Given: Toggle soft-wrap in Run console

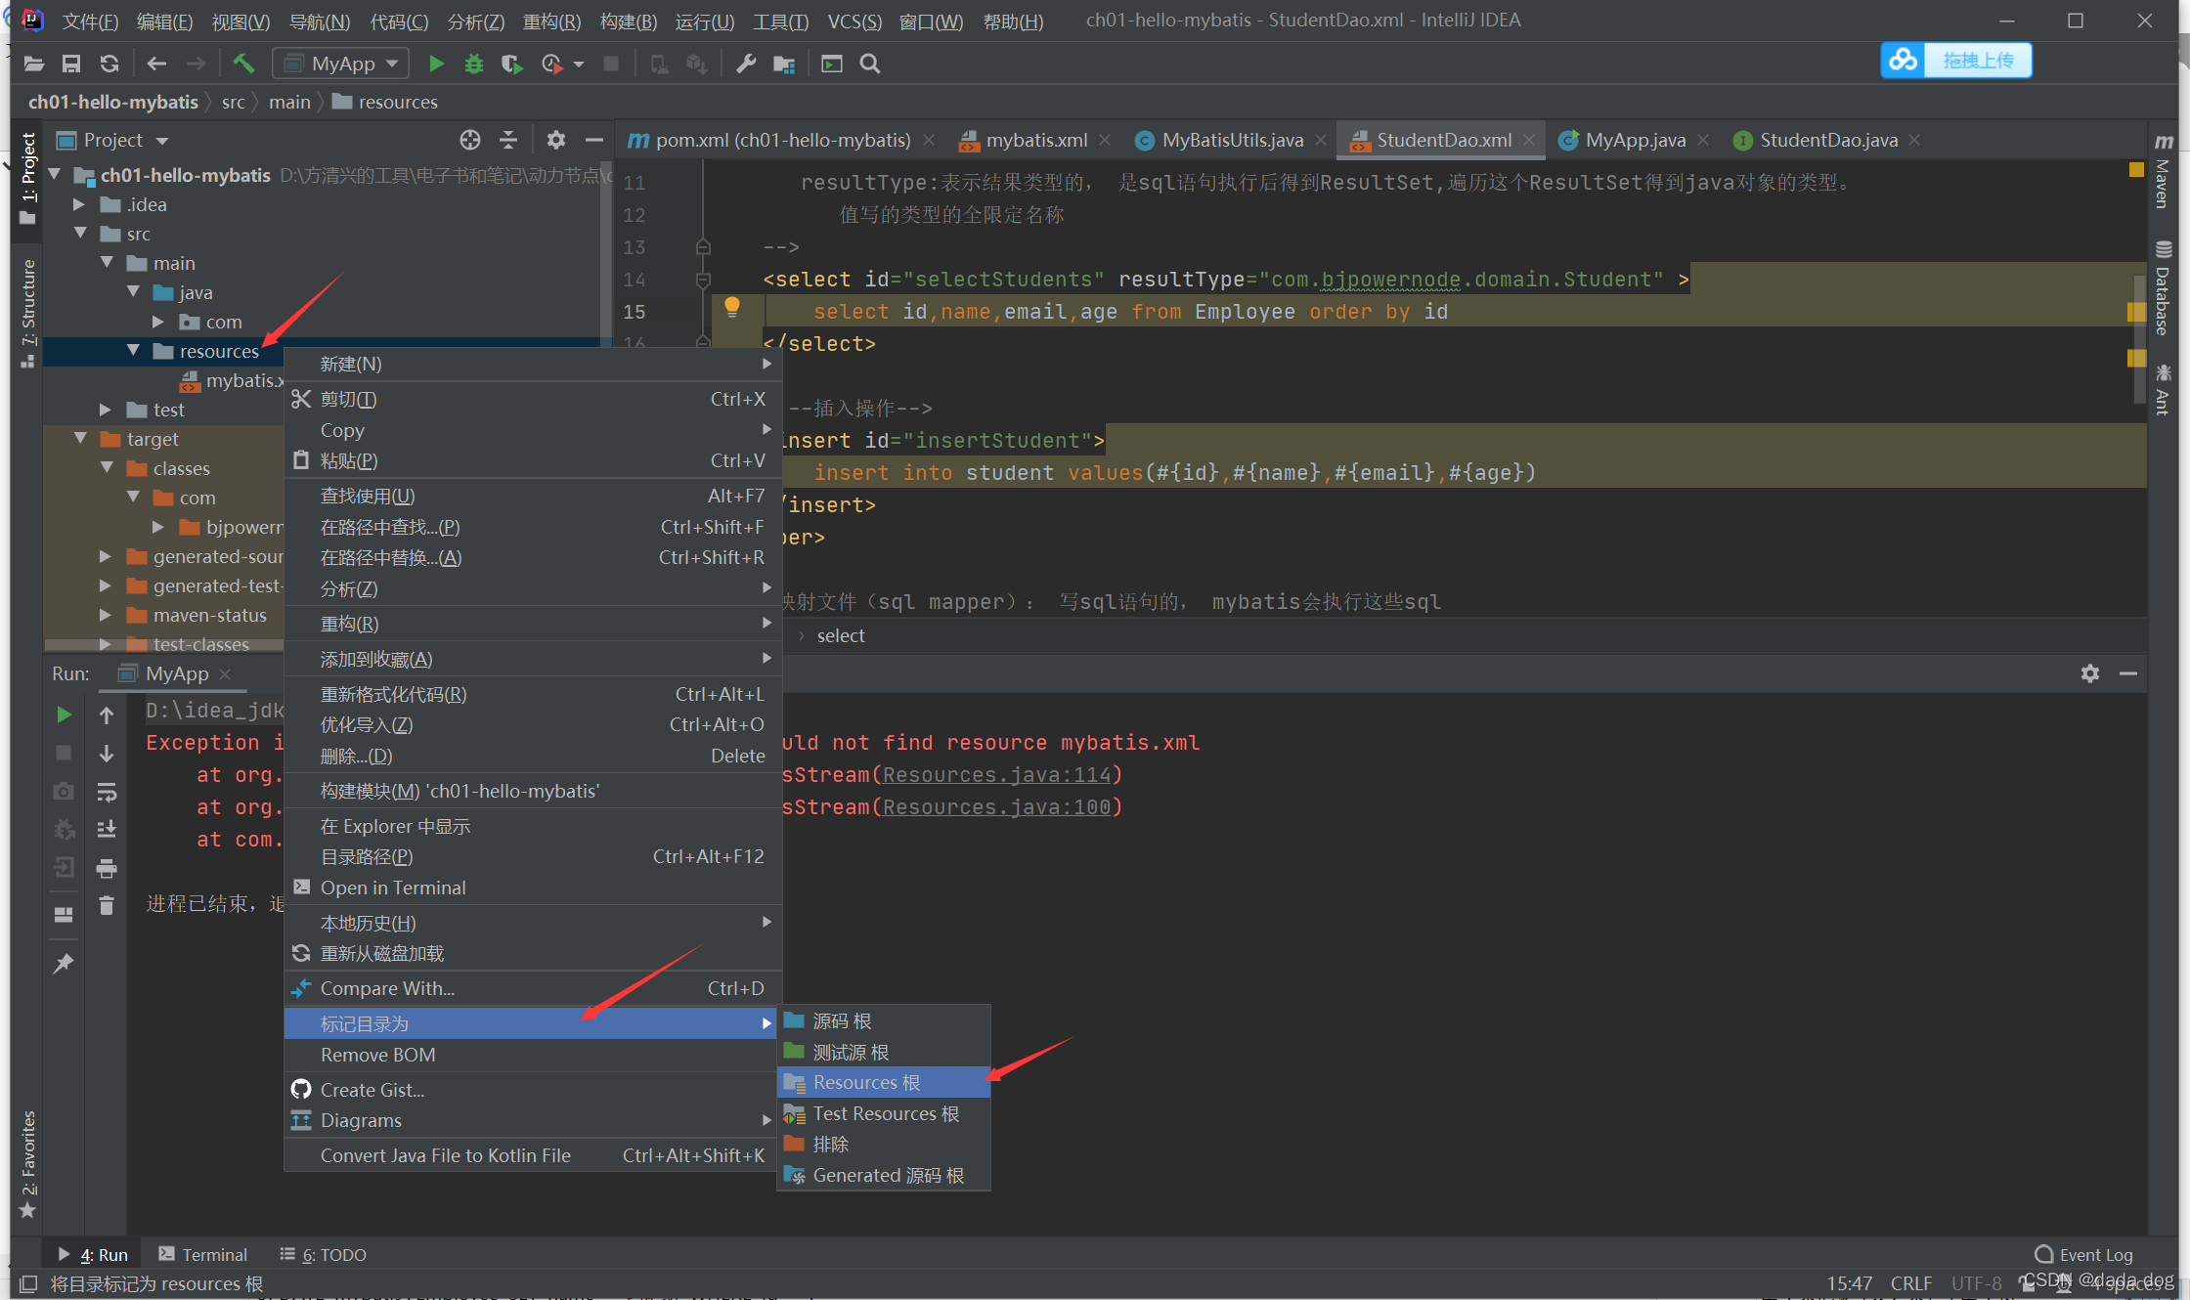Looking at the screenshot, I should (x=107, y=792).
